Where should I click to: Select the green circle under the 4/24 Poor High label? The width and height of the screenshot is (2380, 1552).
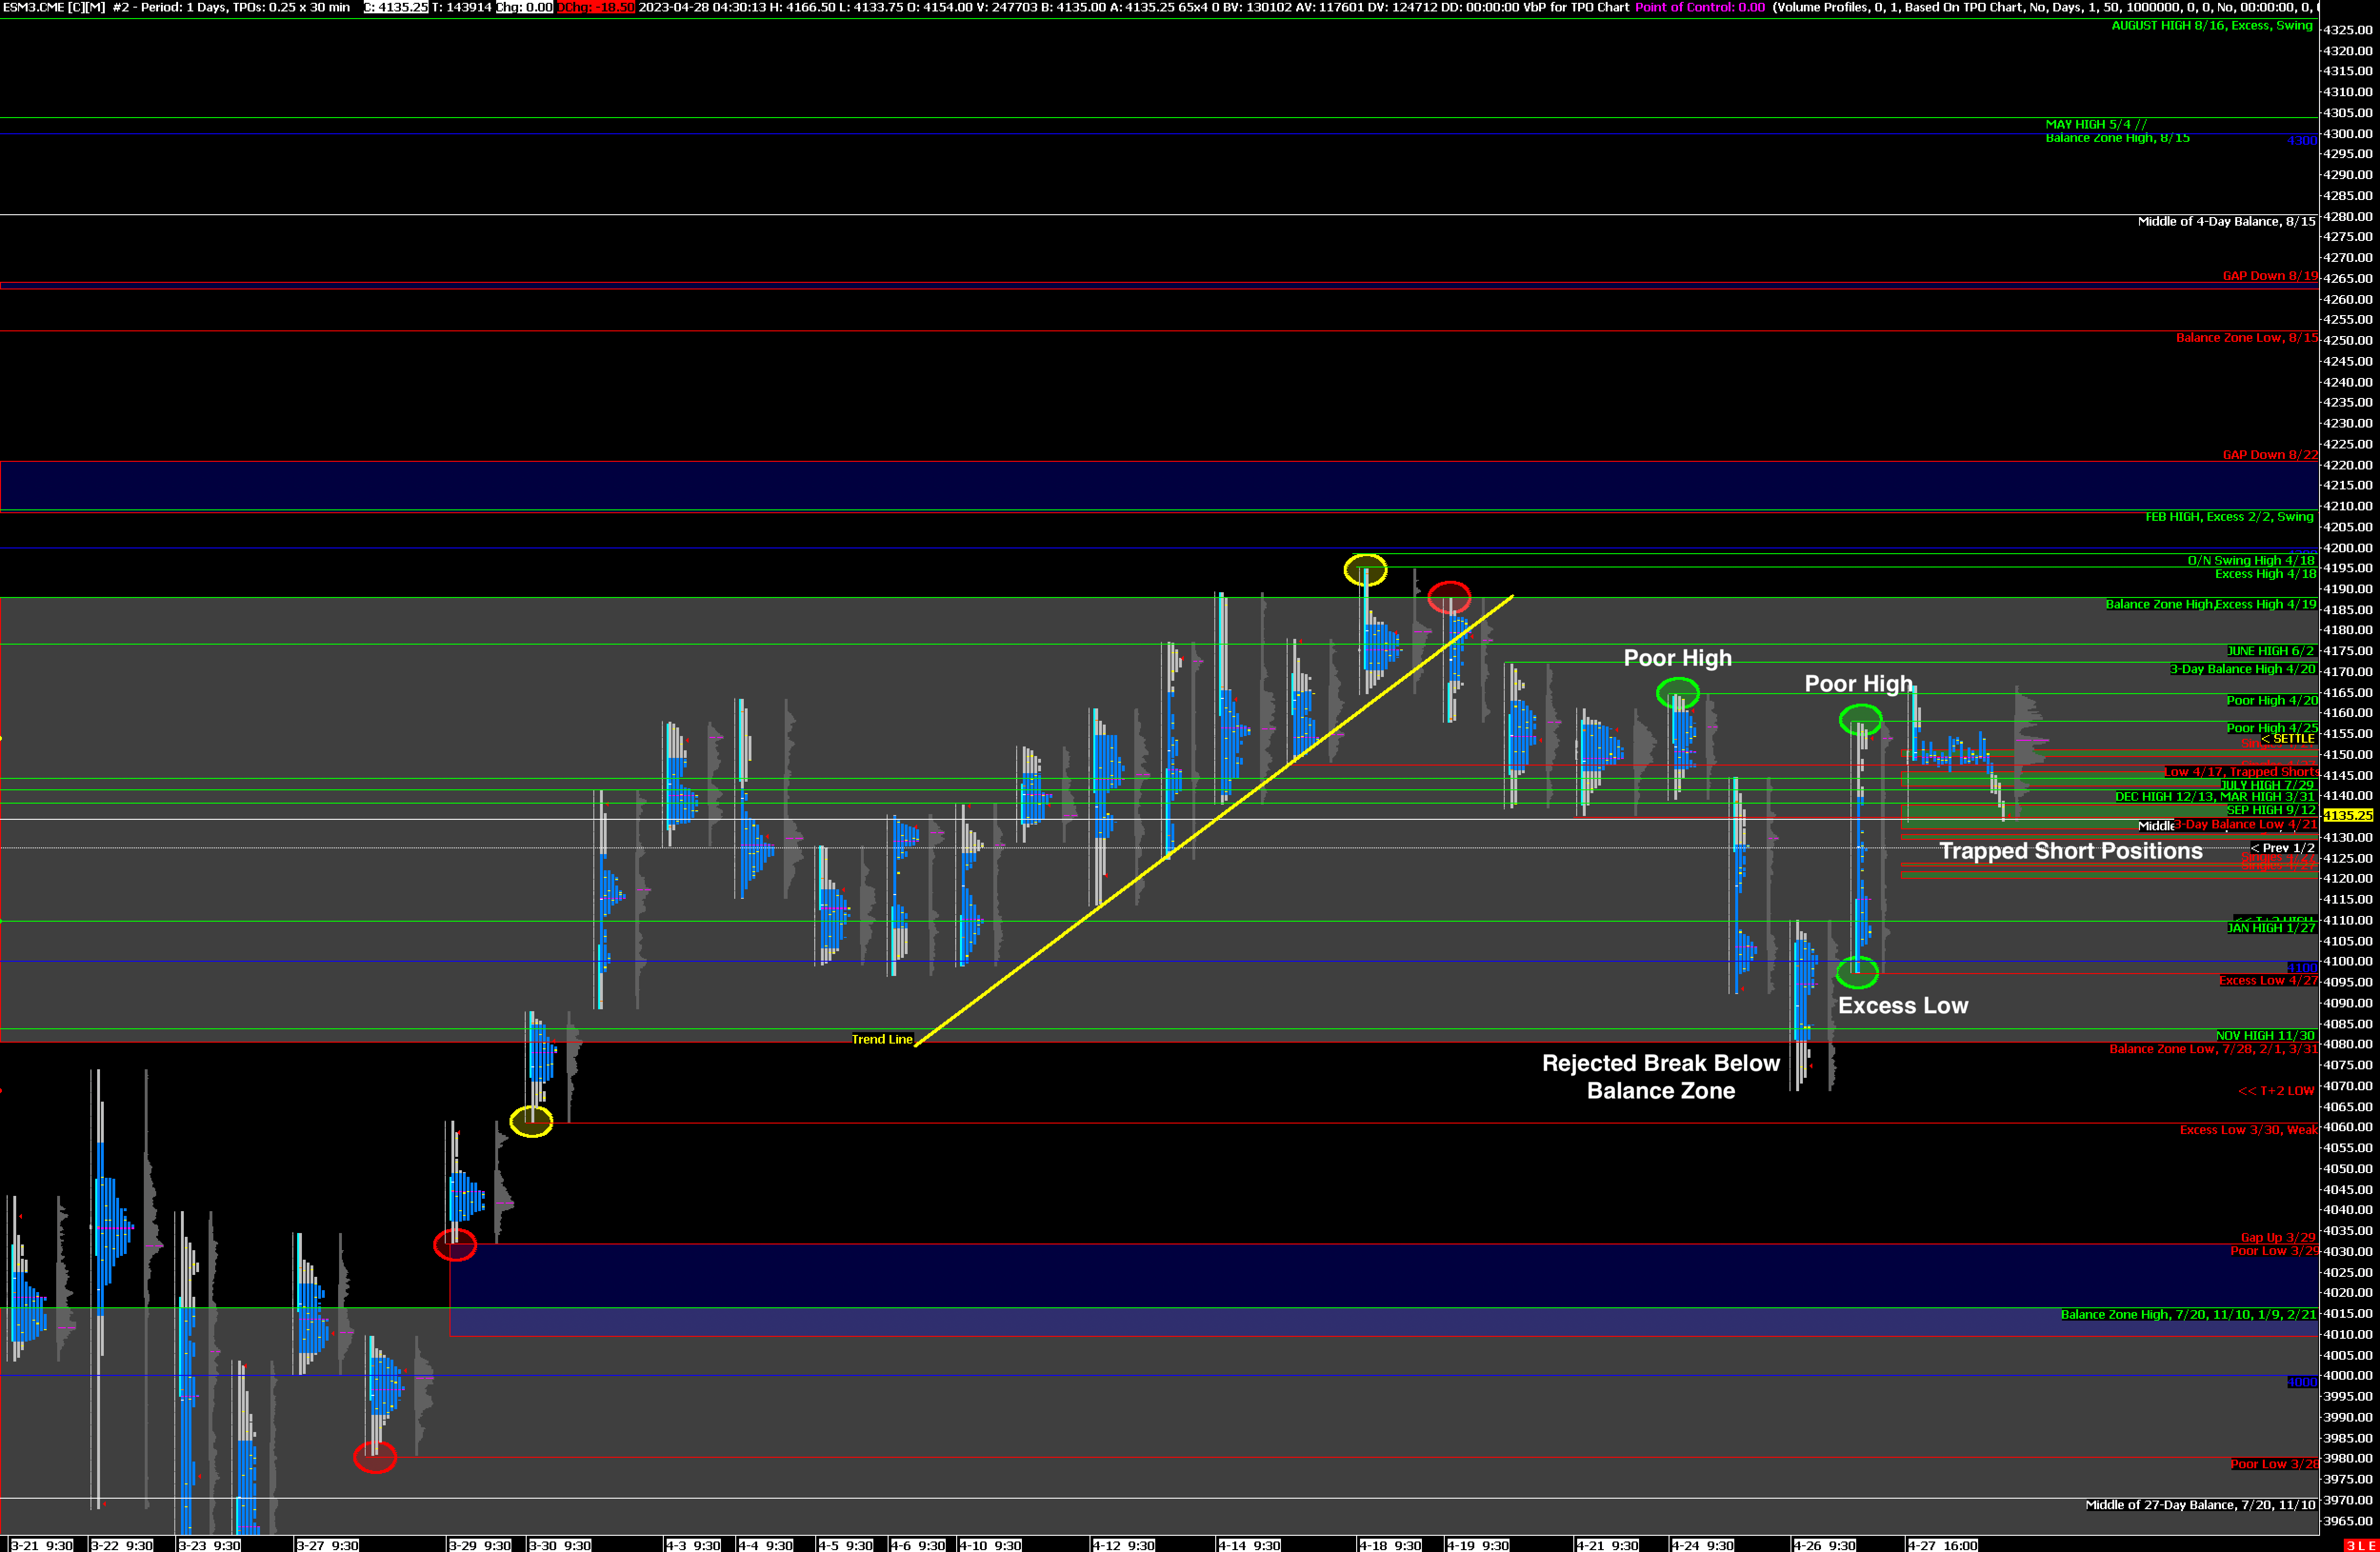[x=1677, y=692]
